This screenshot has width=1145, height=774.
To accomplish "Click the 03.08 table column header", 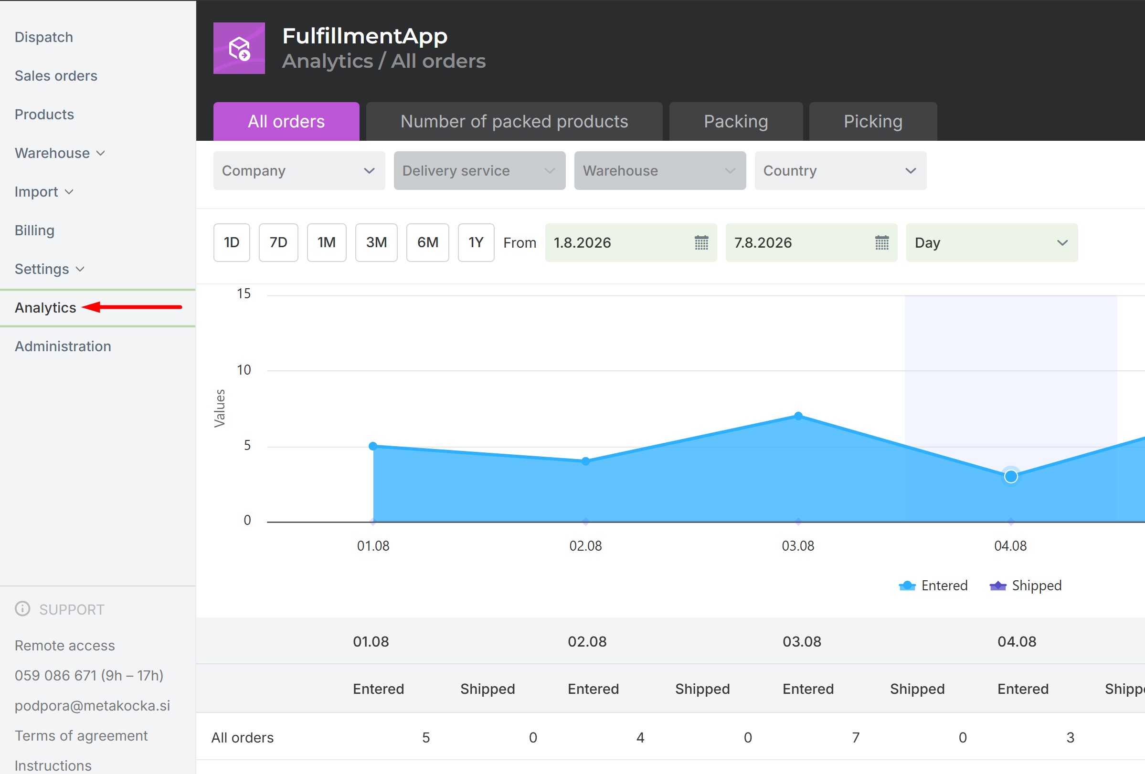I will coord(802,641).
